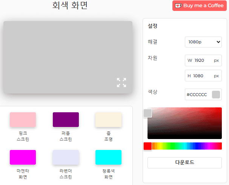The image size is (229, 185).
Task: Click the gray swatch beside hex code
Action: click(216, 95)
